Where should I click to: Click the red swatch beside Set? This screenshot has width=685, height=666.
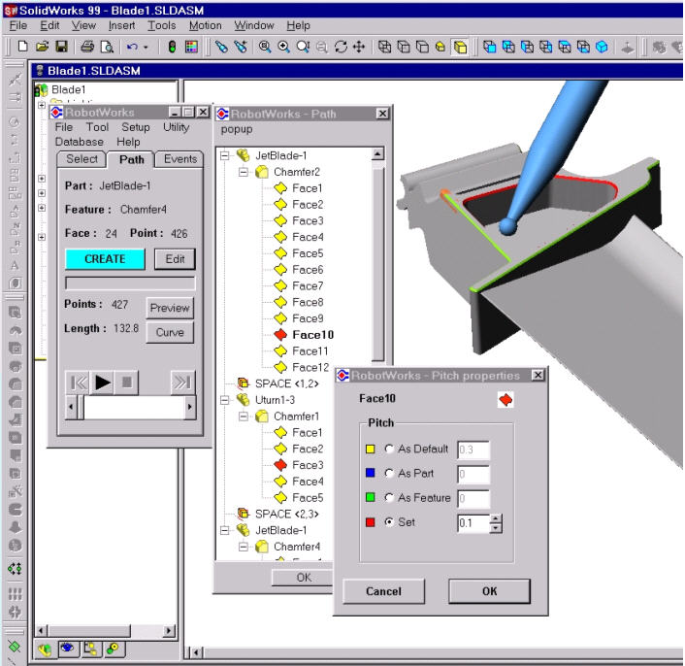tap(372, 523)
